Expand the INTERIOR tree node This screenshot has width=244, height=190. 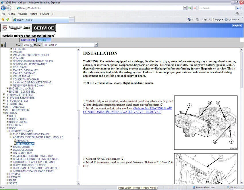(7, 174)
